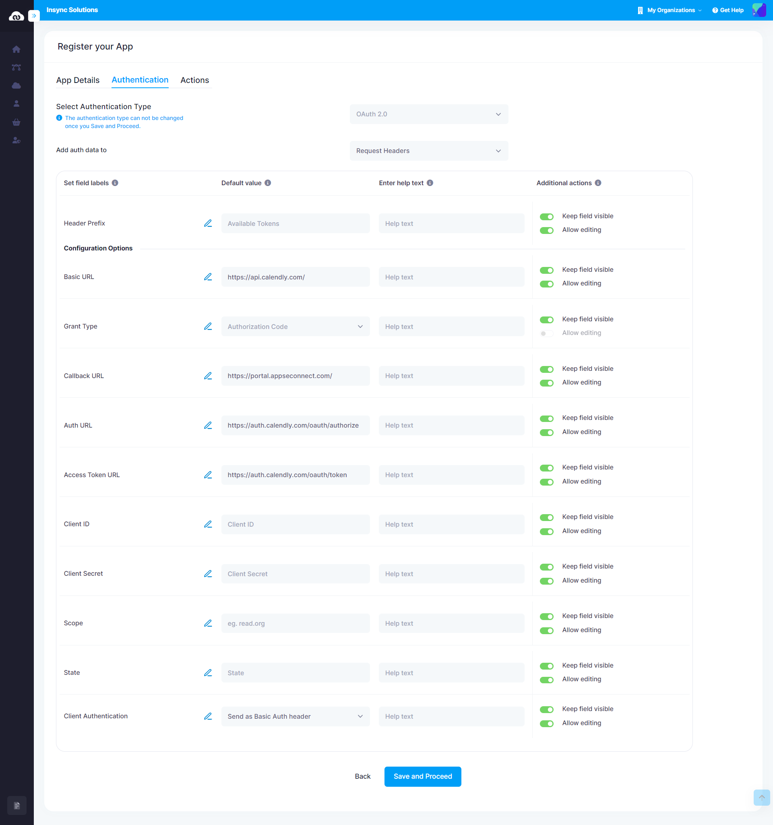Switch to the Actions tab

tap(194, 80)
